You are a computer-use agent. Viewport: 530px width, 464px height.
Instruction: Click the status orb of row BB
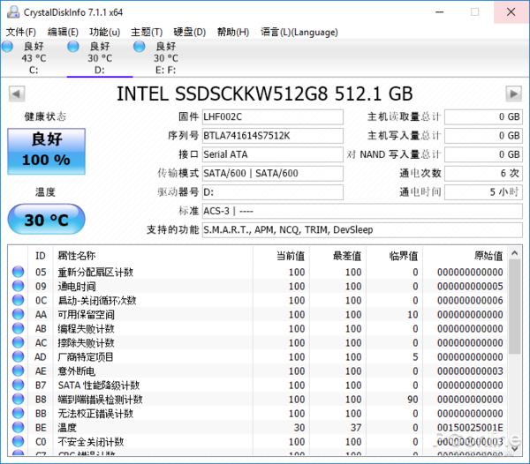(19, 414)
